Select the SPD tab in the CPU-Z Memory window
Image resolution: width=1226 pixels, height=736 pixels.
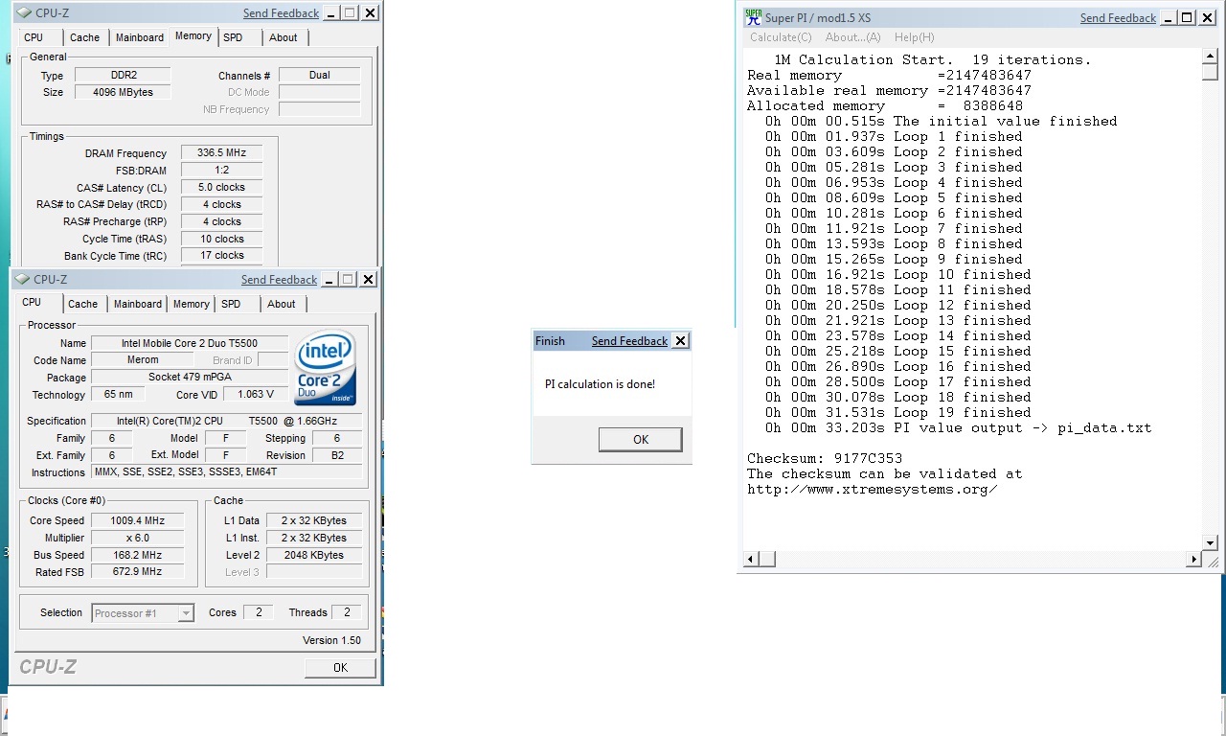click(233, 37)
